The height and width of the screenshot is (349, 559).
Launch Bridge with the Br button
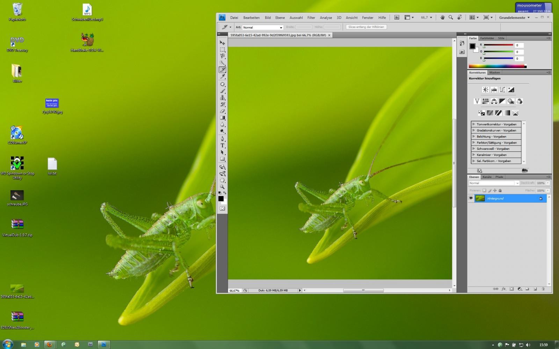pyautogui.click(x=397, y=17)
